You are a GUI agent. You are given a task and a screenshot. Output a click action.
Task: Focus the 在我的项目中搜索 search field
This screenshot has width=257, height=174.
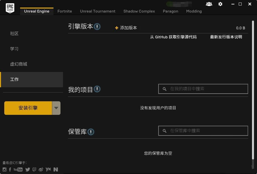coord(203,89)
